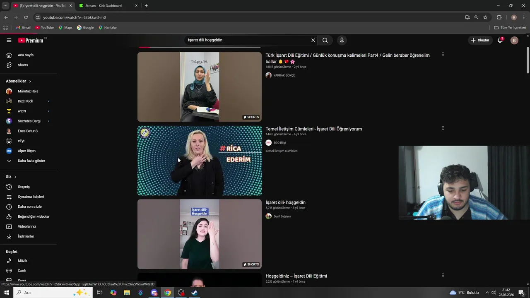Open the tab search dropdown
This screenshot has height=298, width=530.
pyautogui.click(x=5, y=6)
